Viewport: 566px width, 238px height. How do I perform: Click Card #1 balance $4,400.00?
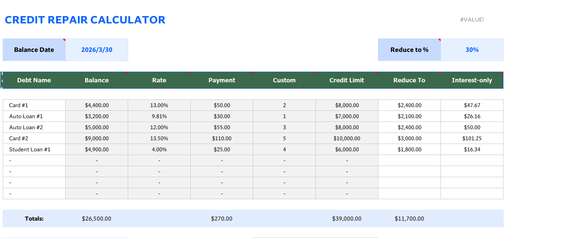point(97,105)
